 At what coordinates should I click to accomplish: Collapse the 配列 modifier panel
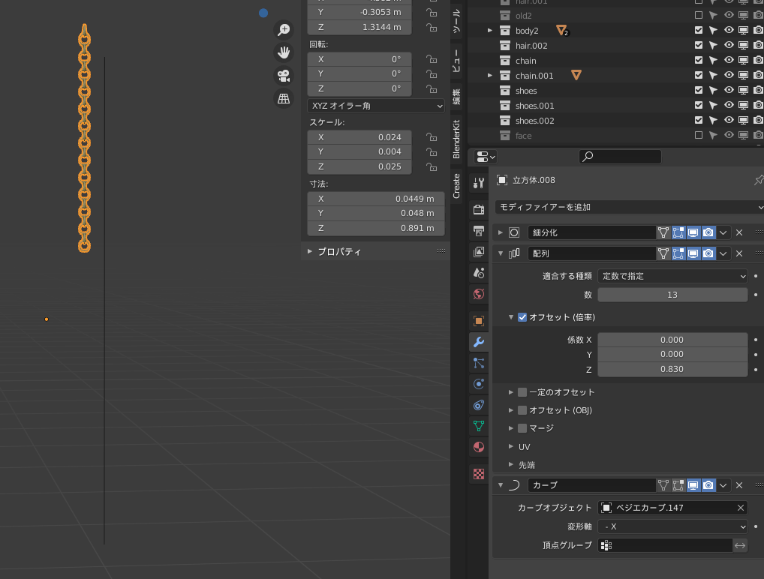pos(501,253)
